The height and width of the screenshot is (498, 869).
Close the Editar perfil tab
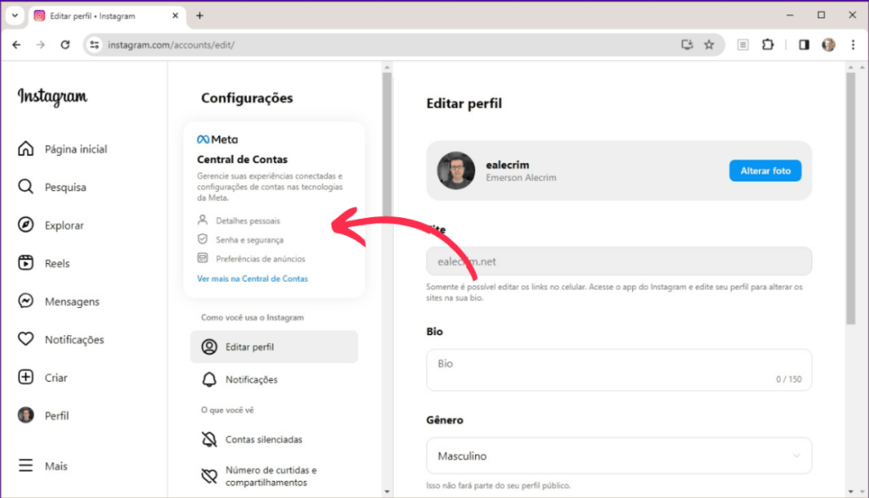(175, 15)
